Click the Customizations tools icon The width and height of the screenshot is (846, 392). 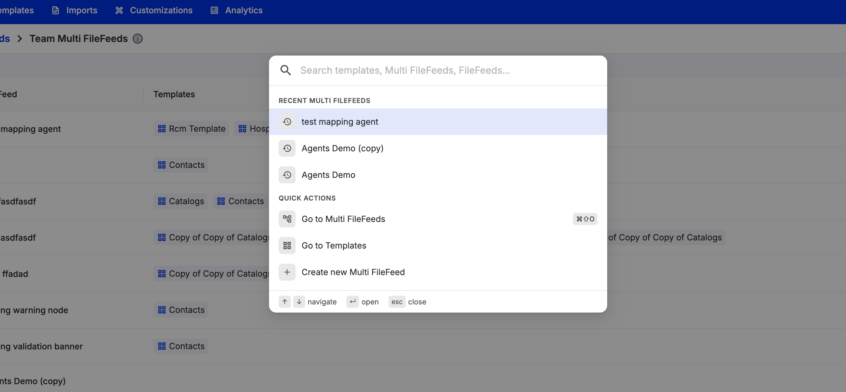[x=119, y=10]
